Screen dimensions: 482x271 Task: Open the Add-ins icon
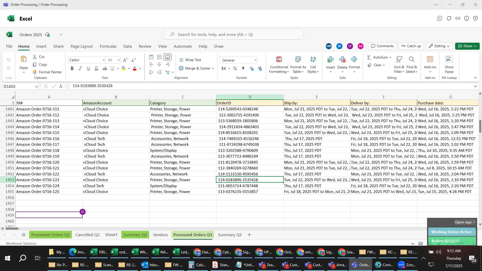[x=430, y=59]
